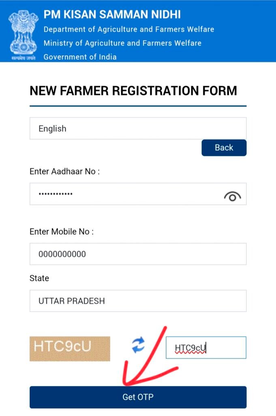This screenshot has width=276, height=416.
Task: Click the captcha text entry box
Action: pos(206,348)
